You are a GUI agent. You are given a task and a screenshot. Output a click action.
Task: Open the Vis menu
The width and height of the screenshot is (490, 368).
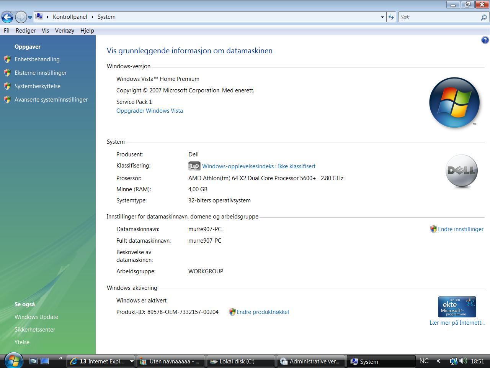tap(46, 31)
